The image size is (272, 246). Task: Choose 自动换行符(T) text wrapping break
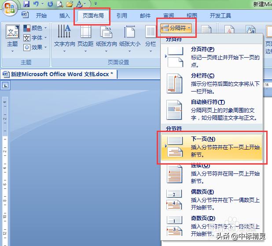point(212,110)
